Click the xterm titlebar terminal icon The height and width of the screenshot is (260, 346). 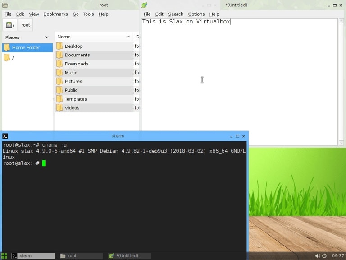tap(5, 136)
